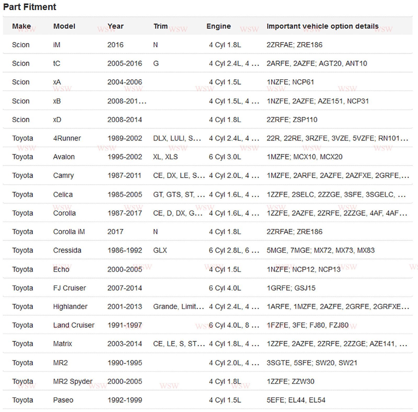The image size is (418, 412).
Task: Click the "Make" column header
Action: pos(21,26)
